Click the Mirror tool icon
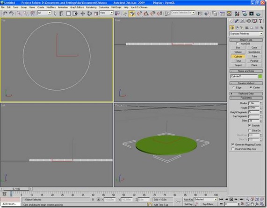The image size is (267, 208). (x=200, y=14)
